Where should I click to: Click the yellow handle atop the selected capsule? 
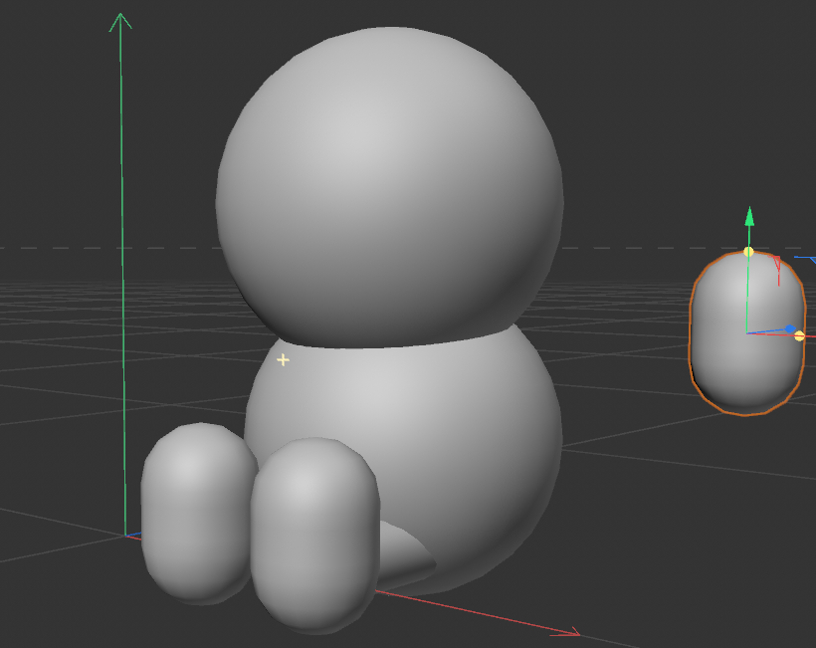pyautogui.click(x=749, y=252)
